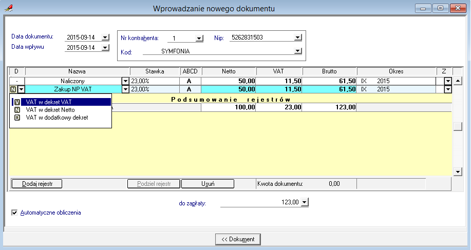Click the Stawka column header
Viewport: 471px width, 250px height.
point(155,71)
